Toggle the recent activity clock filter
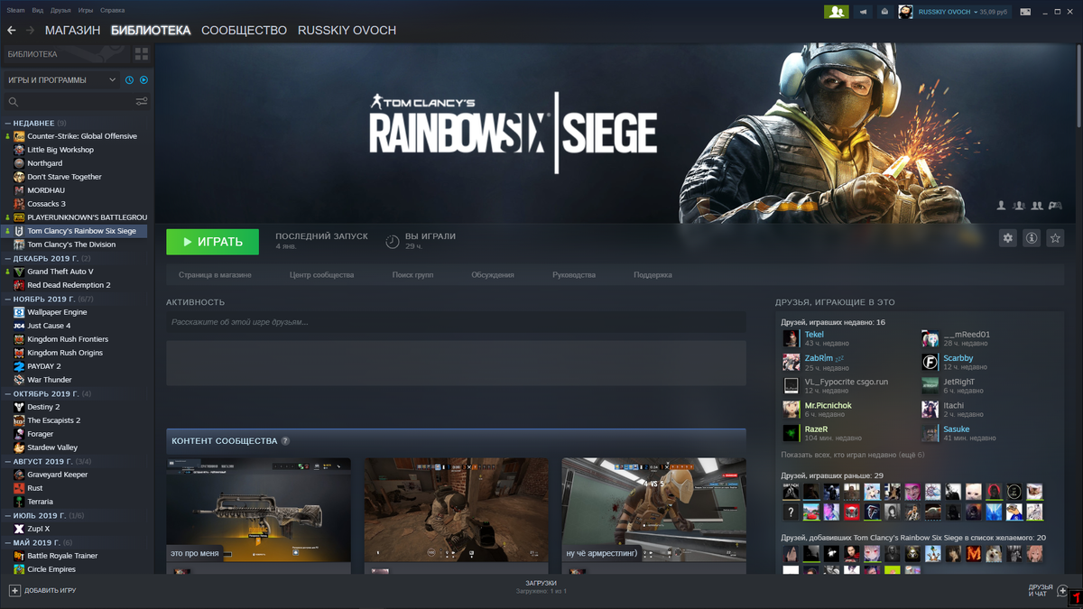 click(129, 80)
